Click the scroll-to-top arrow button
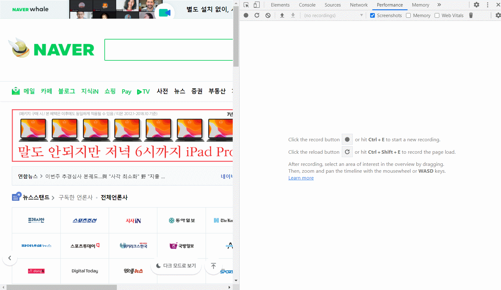501x290 pixels. 213,266
